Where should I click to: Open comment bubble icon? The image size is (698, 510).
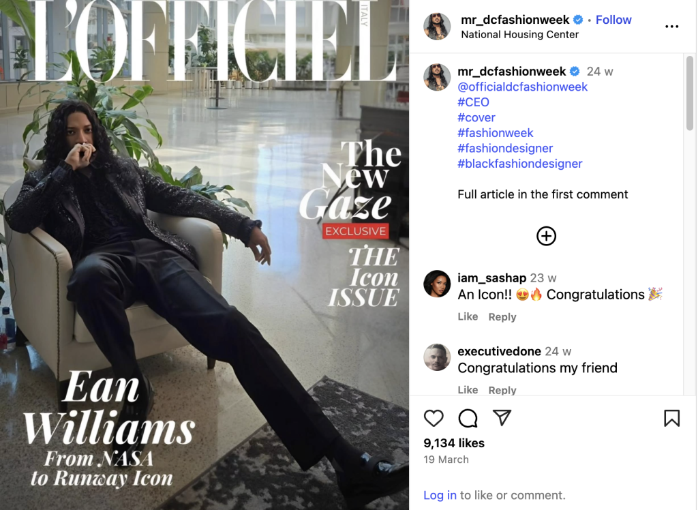(468, 418)
